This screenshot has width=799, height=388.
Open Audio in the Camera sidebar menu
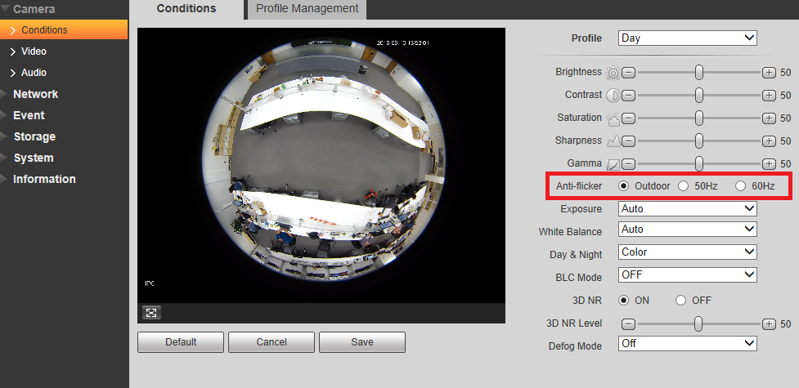coord(34,73)
